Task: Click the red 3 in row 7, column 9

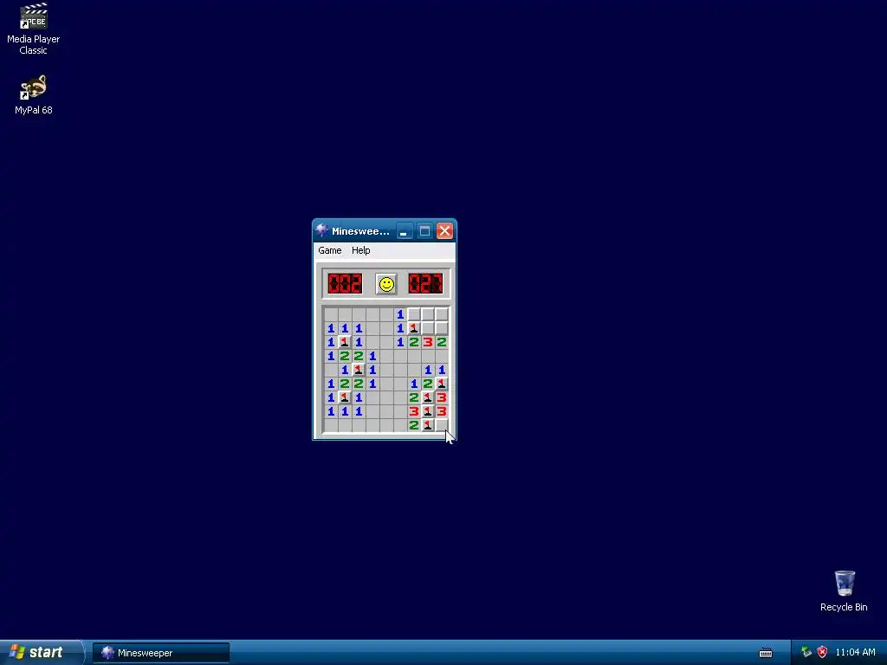Action: coord(442,397)
